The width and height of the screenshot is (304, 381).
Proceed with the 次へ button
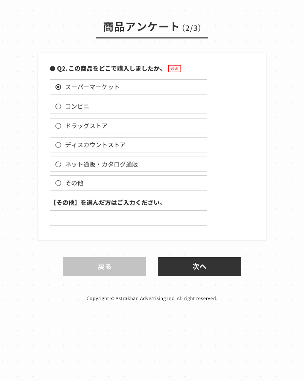click(199, 267)
